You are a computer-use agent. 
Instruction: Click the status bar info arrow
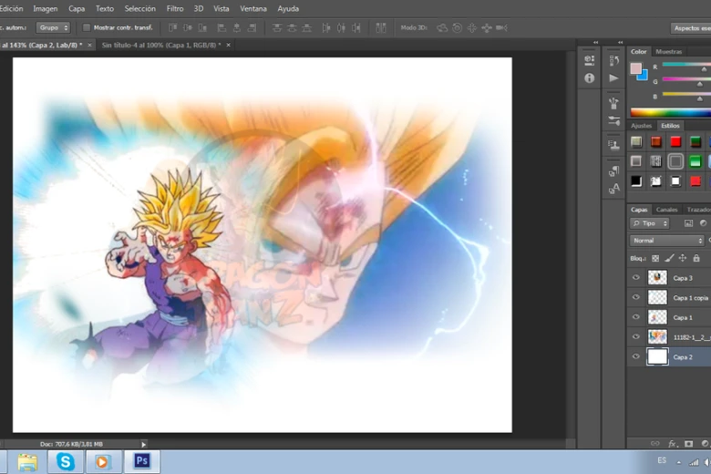[143, 445]
